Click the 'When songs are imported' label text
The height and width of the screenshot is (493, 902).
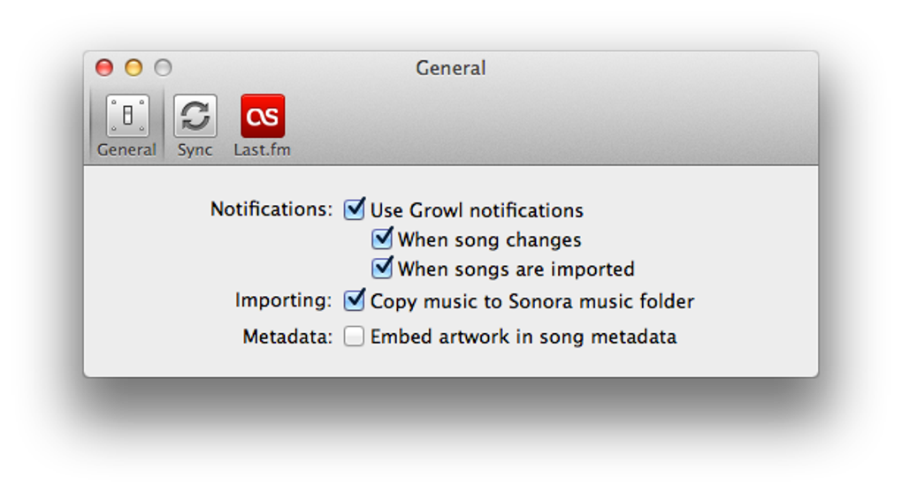coord(516,269)
